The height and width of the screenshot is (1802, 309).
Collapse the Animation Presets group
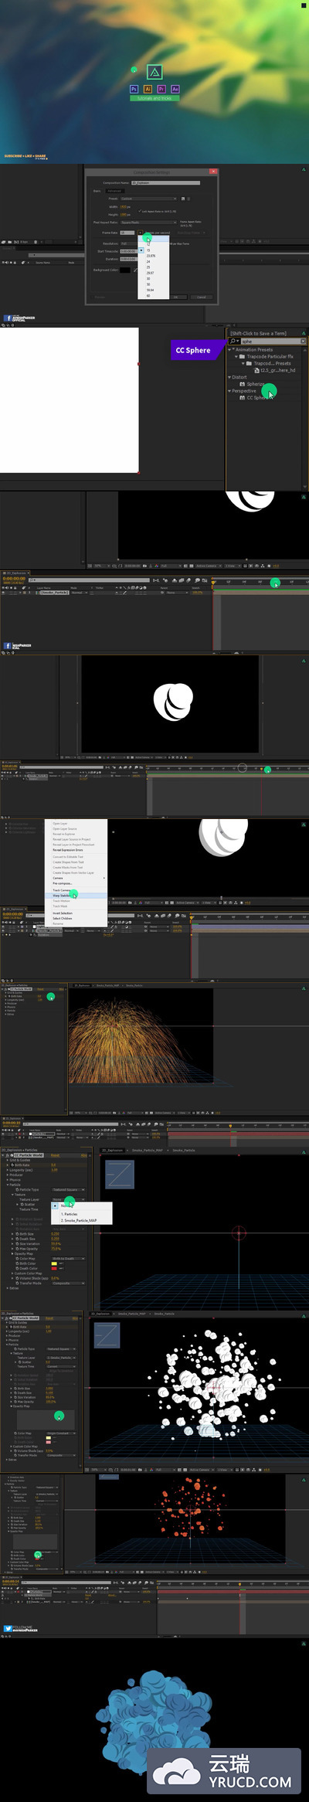coord(229,350)
